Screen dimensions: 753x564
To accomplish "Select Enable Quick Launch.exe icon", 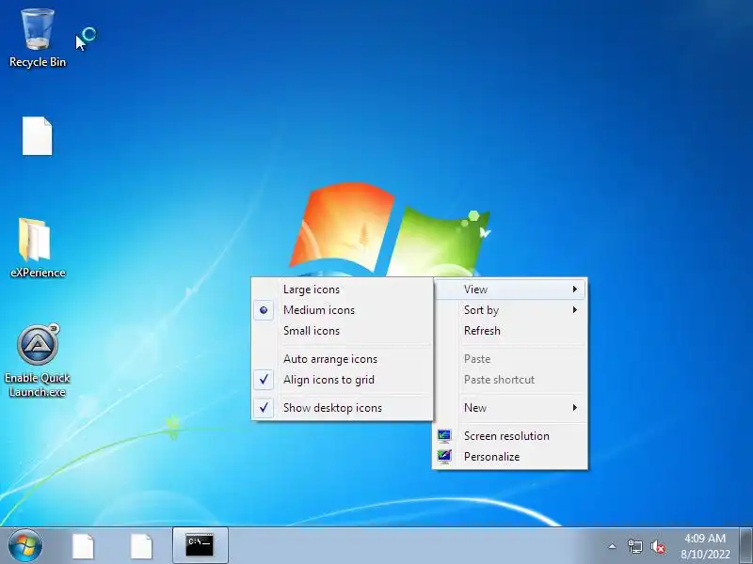I will [38, 361].
